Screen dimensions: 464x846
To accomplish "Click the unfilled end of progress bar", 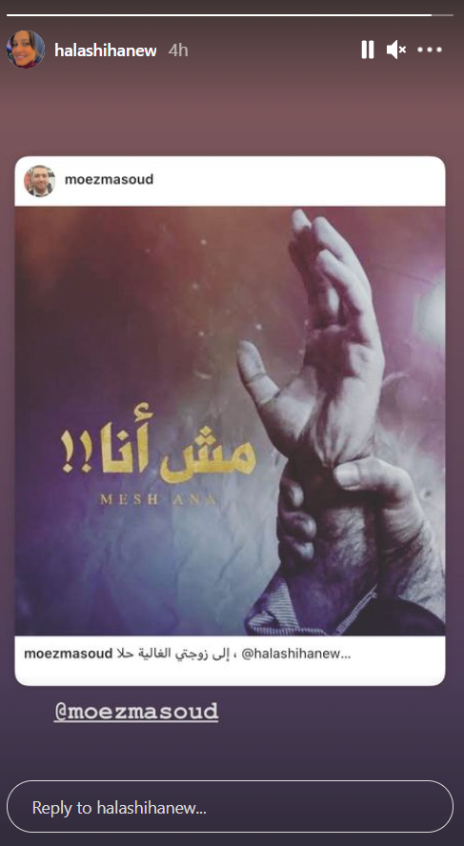I will (x=442, y=15).
